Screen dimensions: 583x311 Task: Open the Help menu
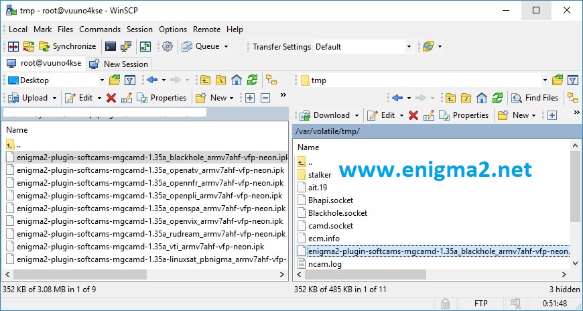pyautogui.click(x=235, y=29)
